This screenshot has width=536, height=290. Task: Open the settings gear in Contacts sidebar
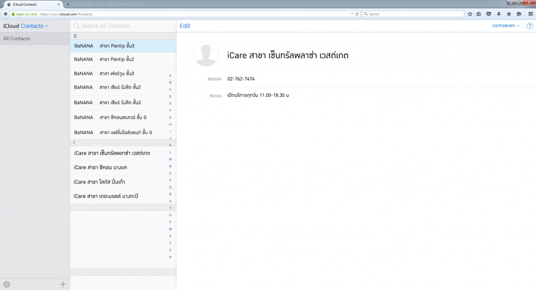tap(6, 284)
